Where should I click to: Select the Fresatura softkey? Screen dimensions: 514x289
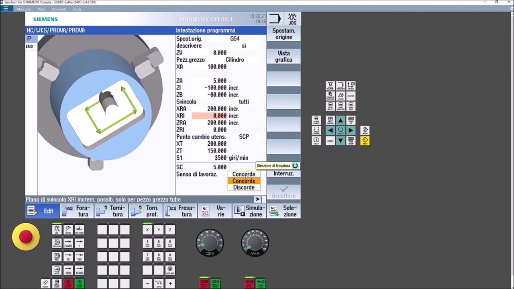pos(180,211)
